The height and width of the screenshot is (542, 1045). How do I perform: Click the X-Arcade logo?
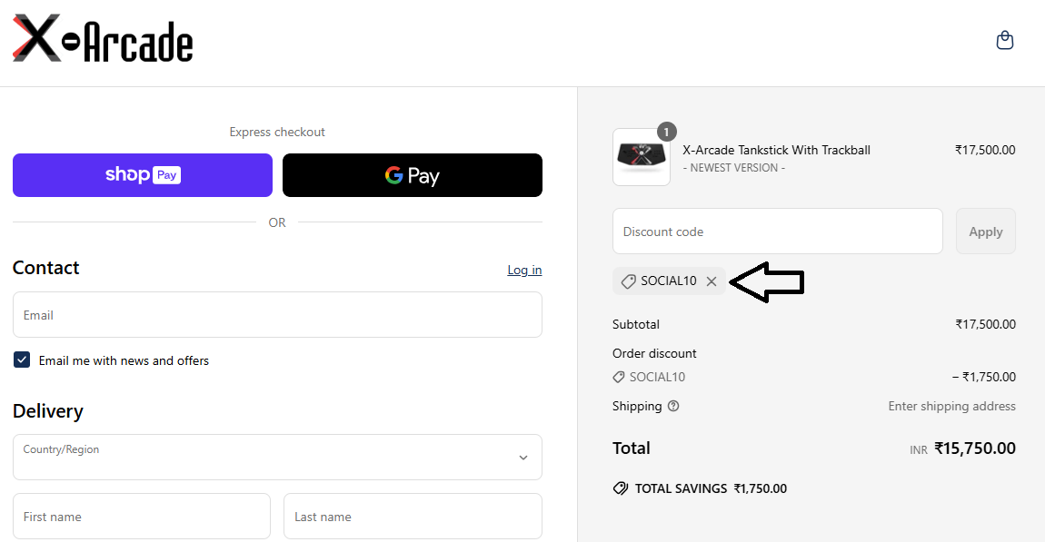tap(103, 39)
